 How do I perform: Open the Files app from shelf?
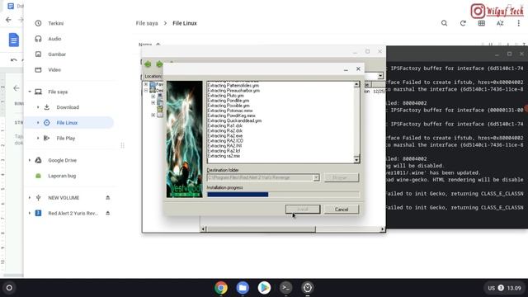(243, 288)
